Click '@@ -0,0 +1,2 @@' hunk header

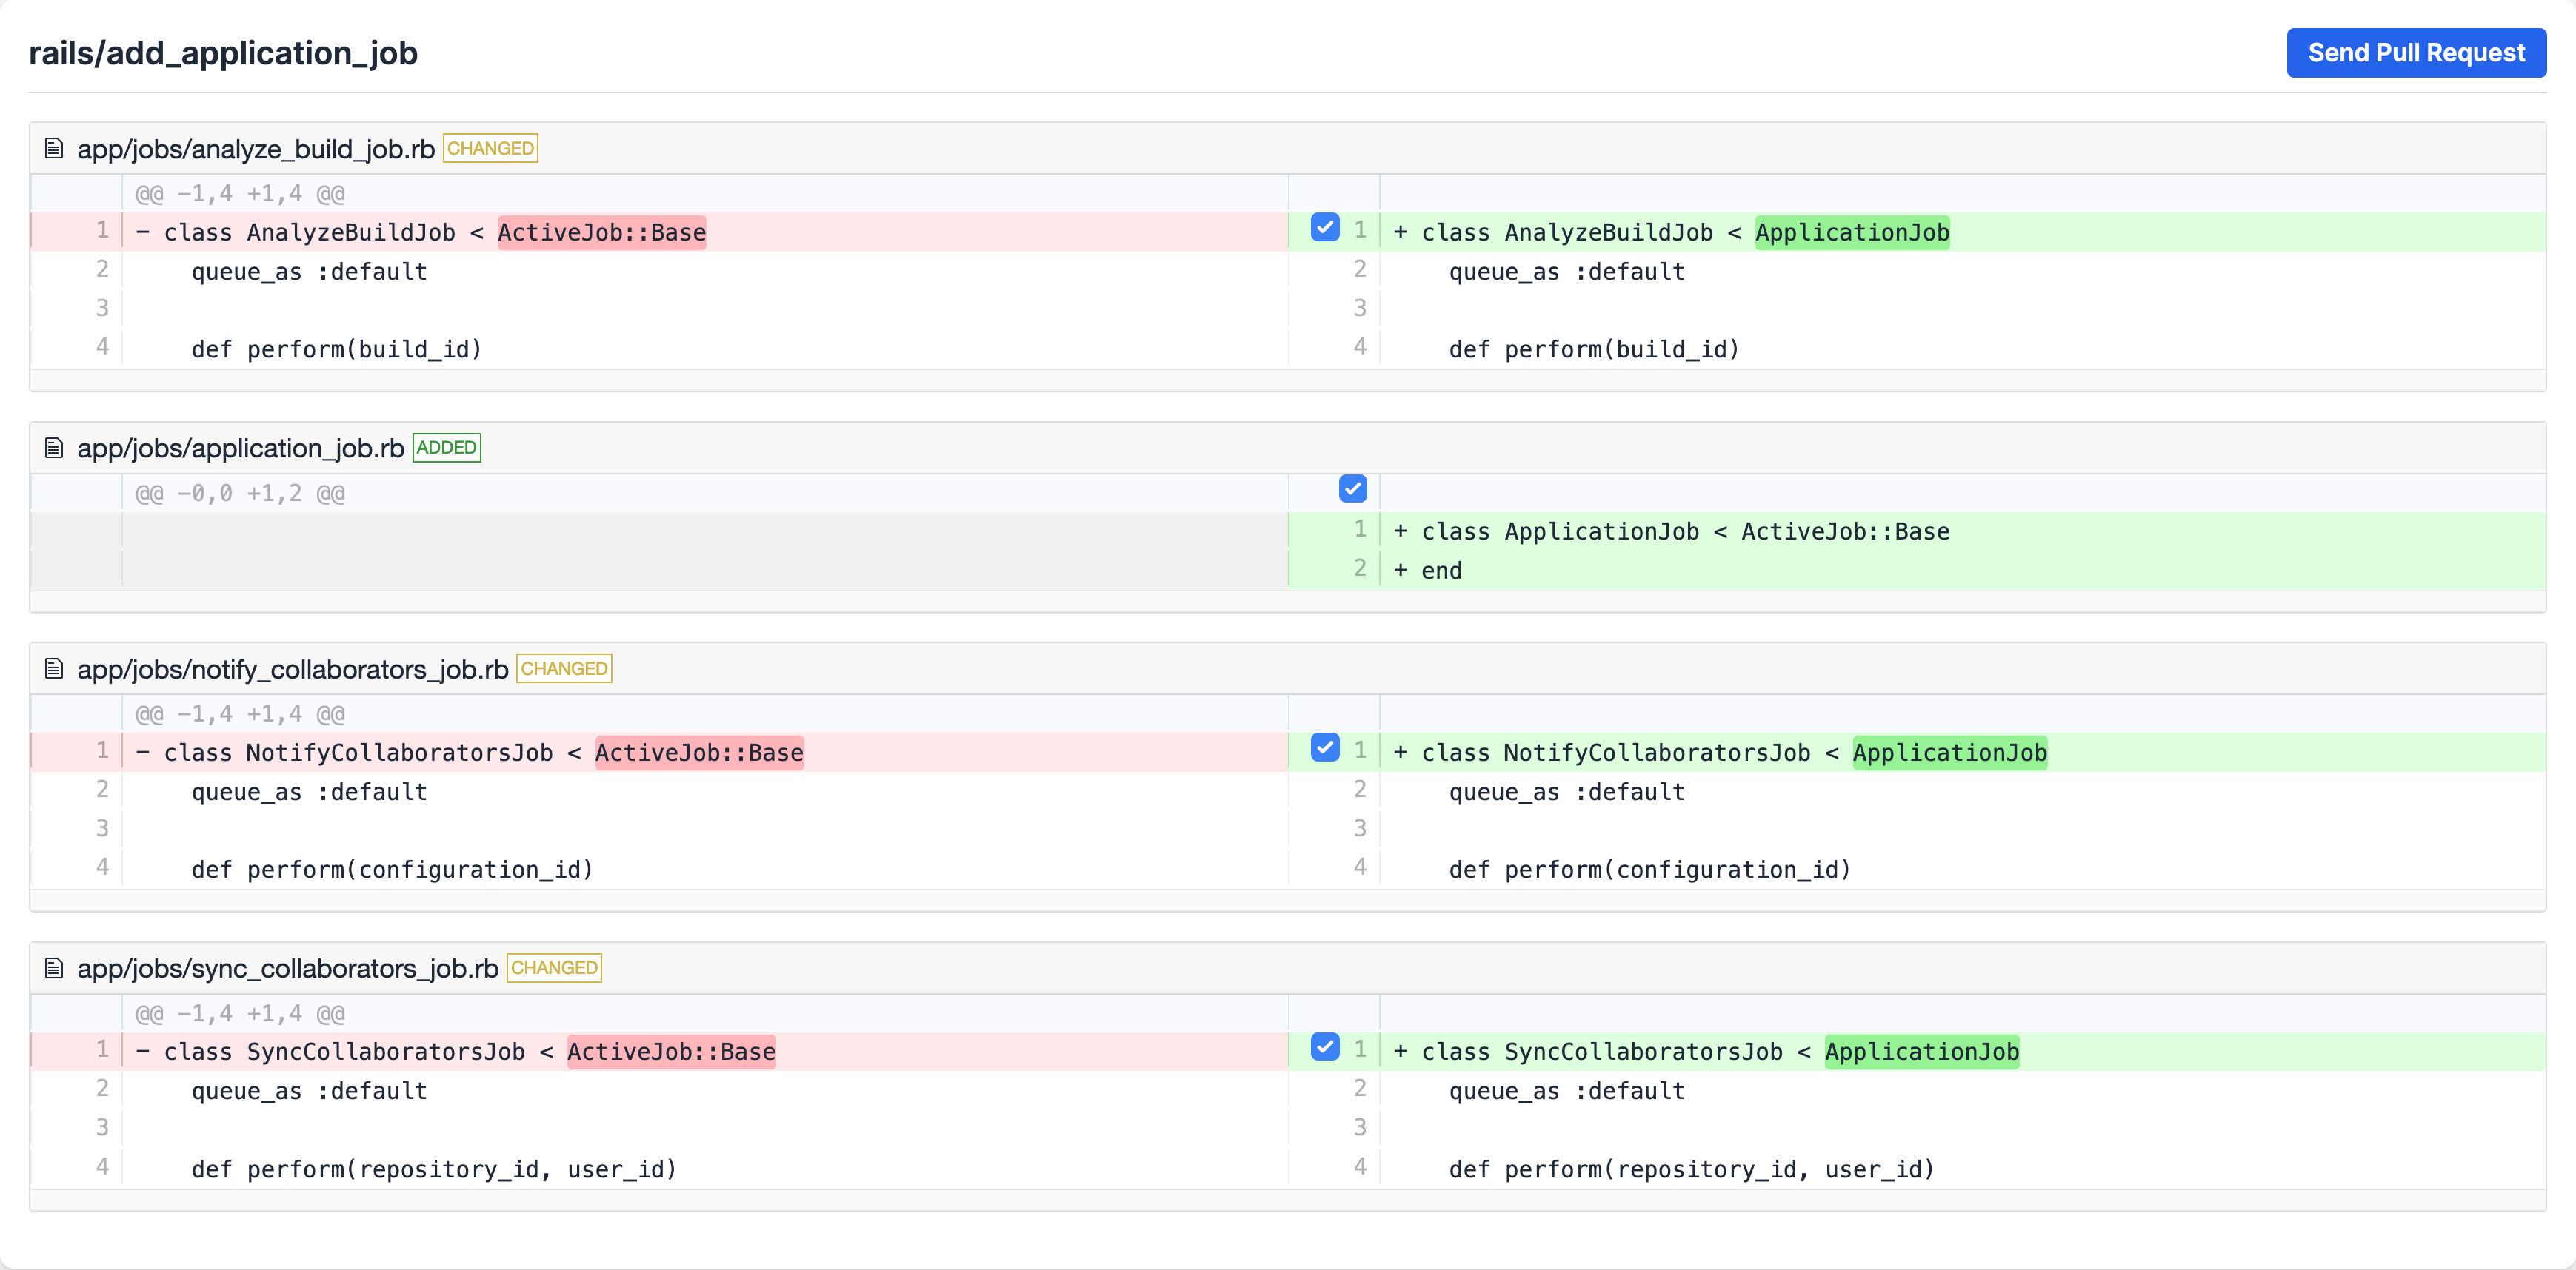click(240, 494)
